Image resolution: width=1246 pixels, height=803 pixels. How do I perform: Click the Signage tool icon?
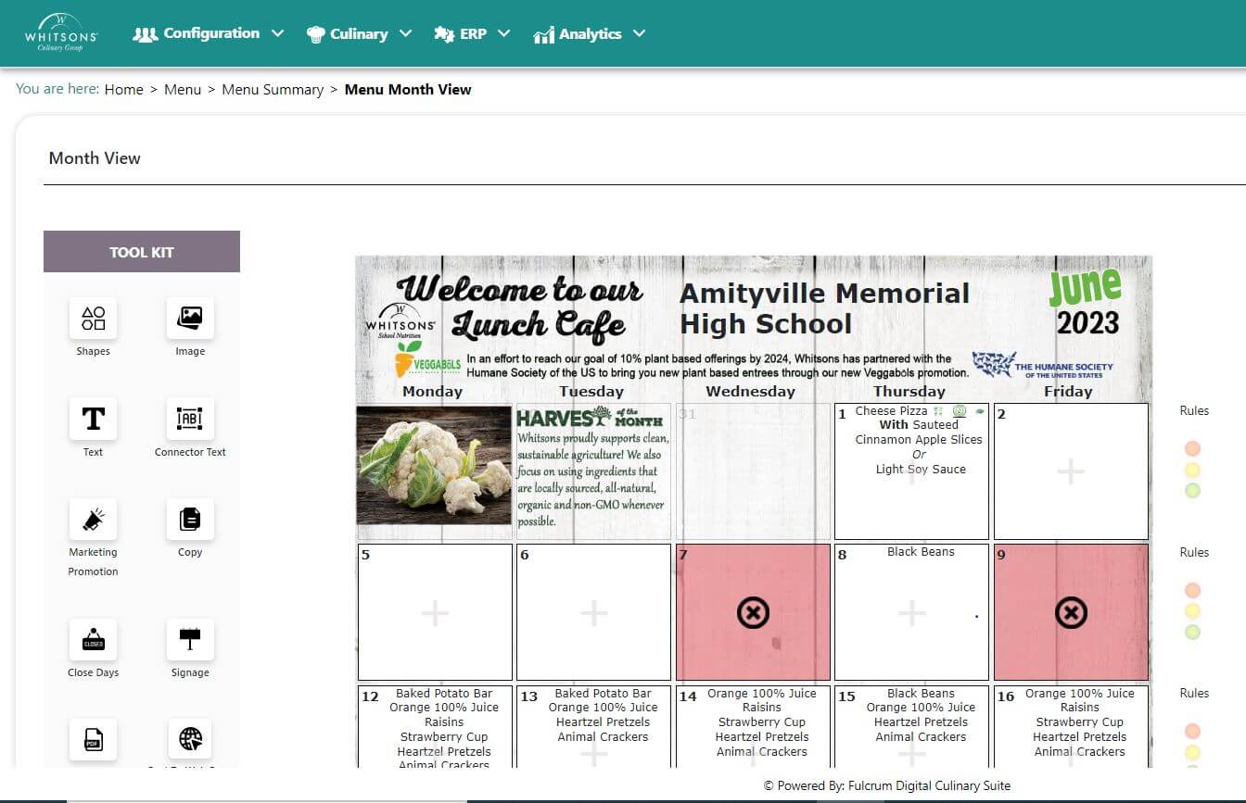[190, 640]
